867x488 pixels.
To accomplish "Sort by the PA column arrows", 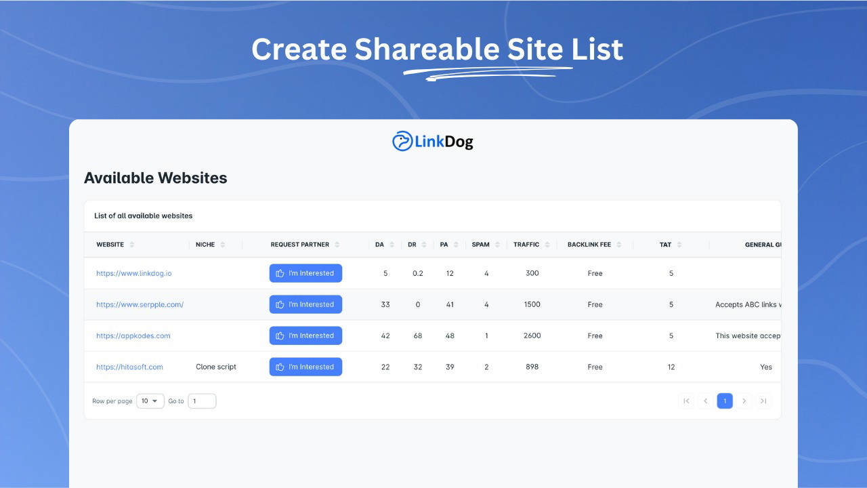I will click(x=456, y=245).
